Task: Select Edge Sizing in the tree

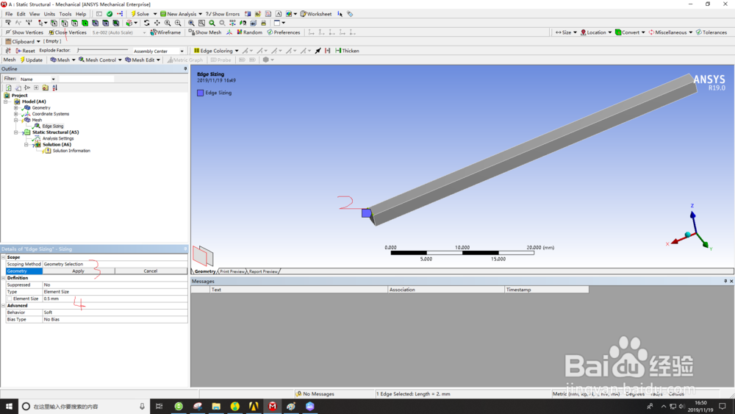Action: 52,126
